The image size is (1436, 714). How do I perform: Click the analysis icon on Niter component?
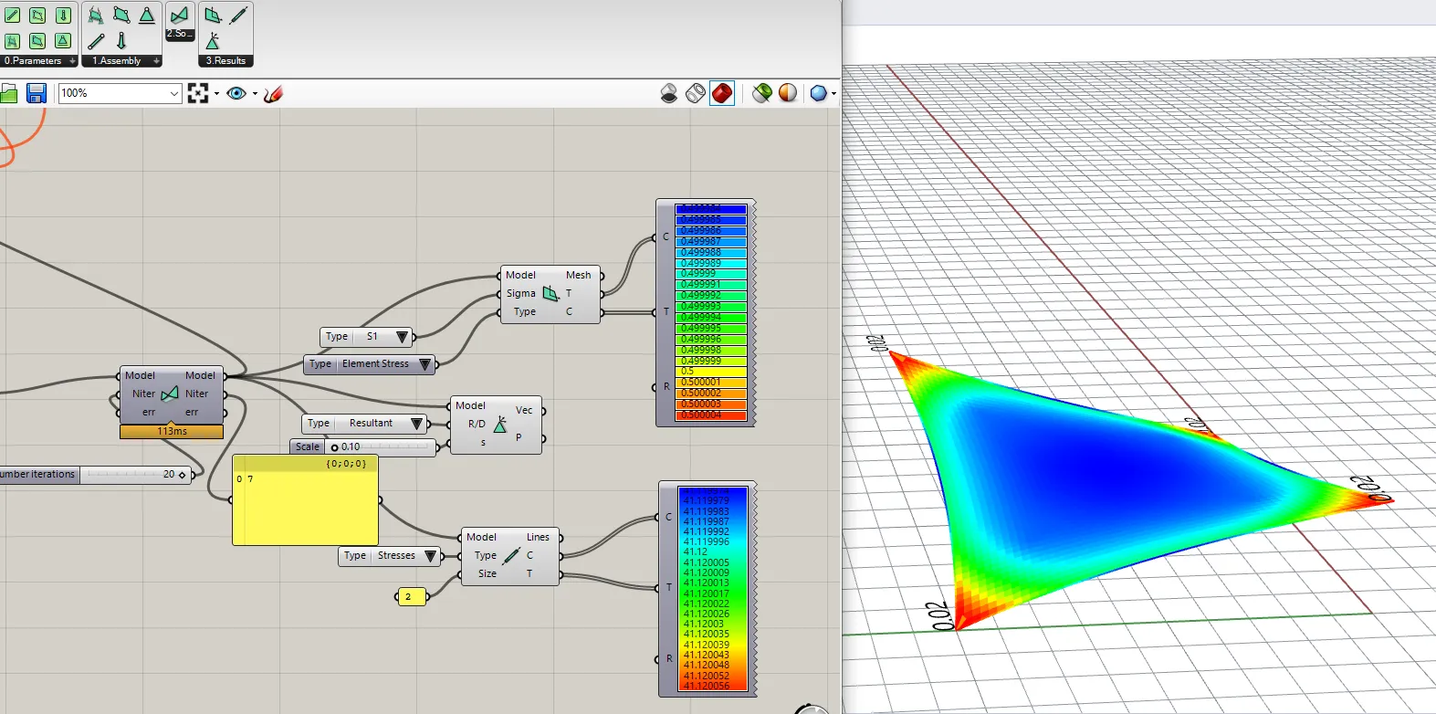[170, 394]
